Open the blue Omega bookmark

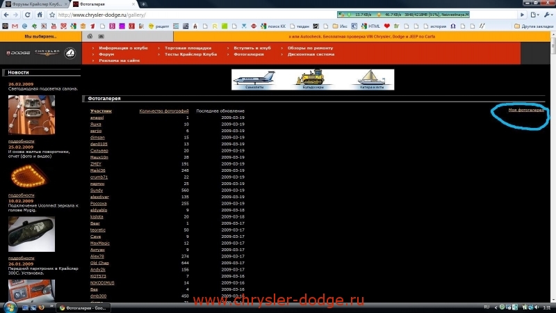(453, 26)
